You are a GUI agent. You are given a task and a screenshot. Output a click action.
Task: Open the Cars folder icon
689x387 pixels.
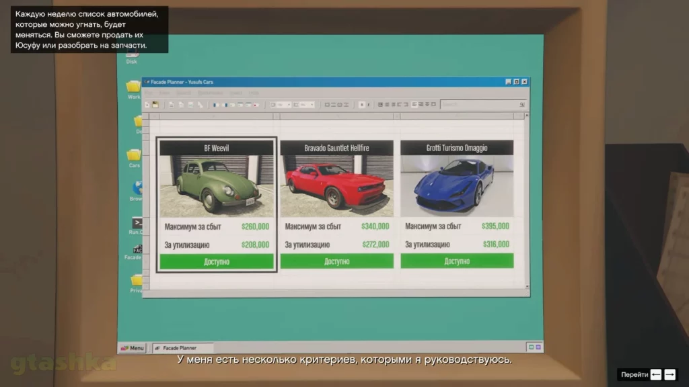[x=134, y=155]
